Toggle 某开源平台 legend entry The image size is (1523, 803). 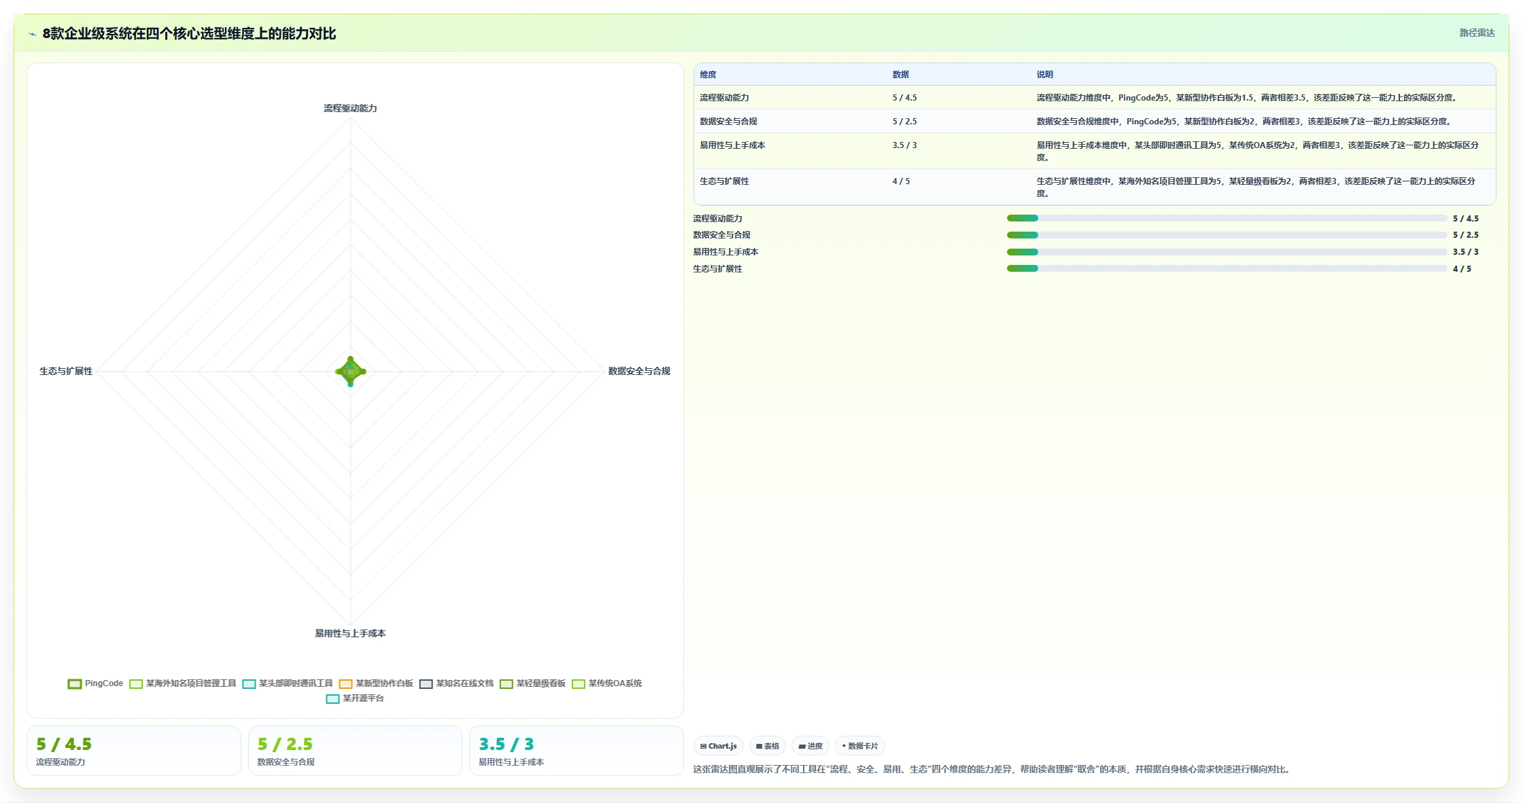pos(355,698)
